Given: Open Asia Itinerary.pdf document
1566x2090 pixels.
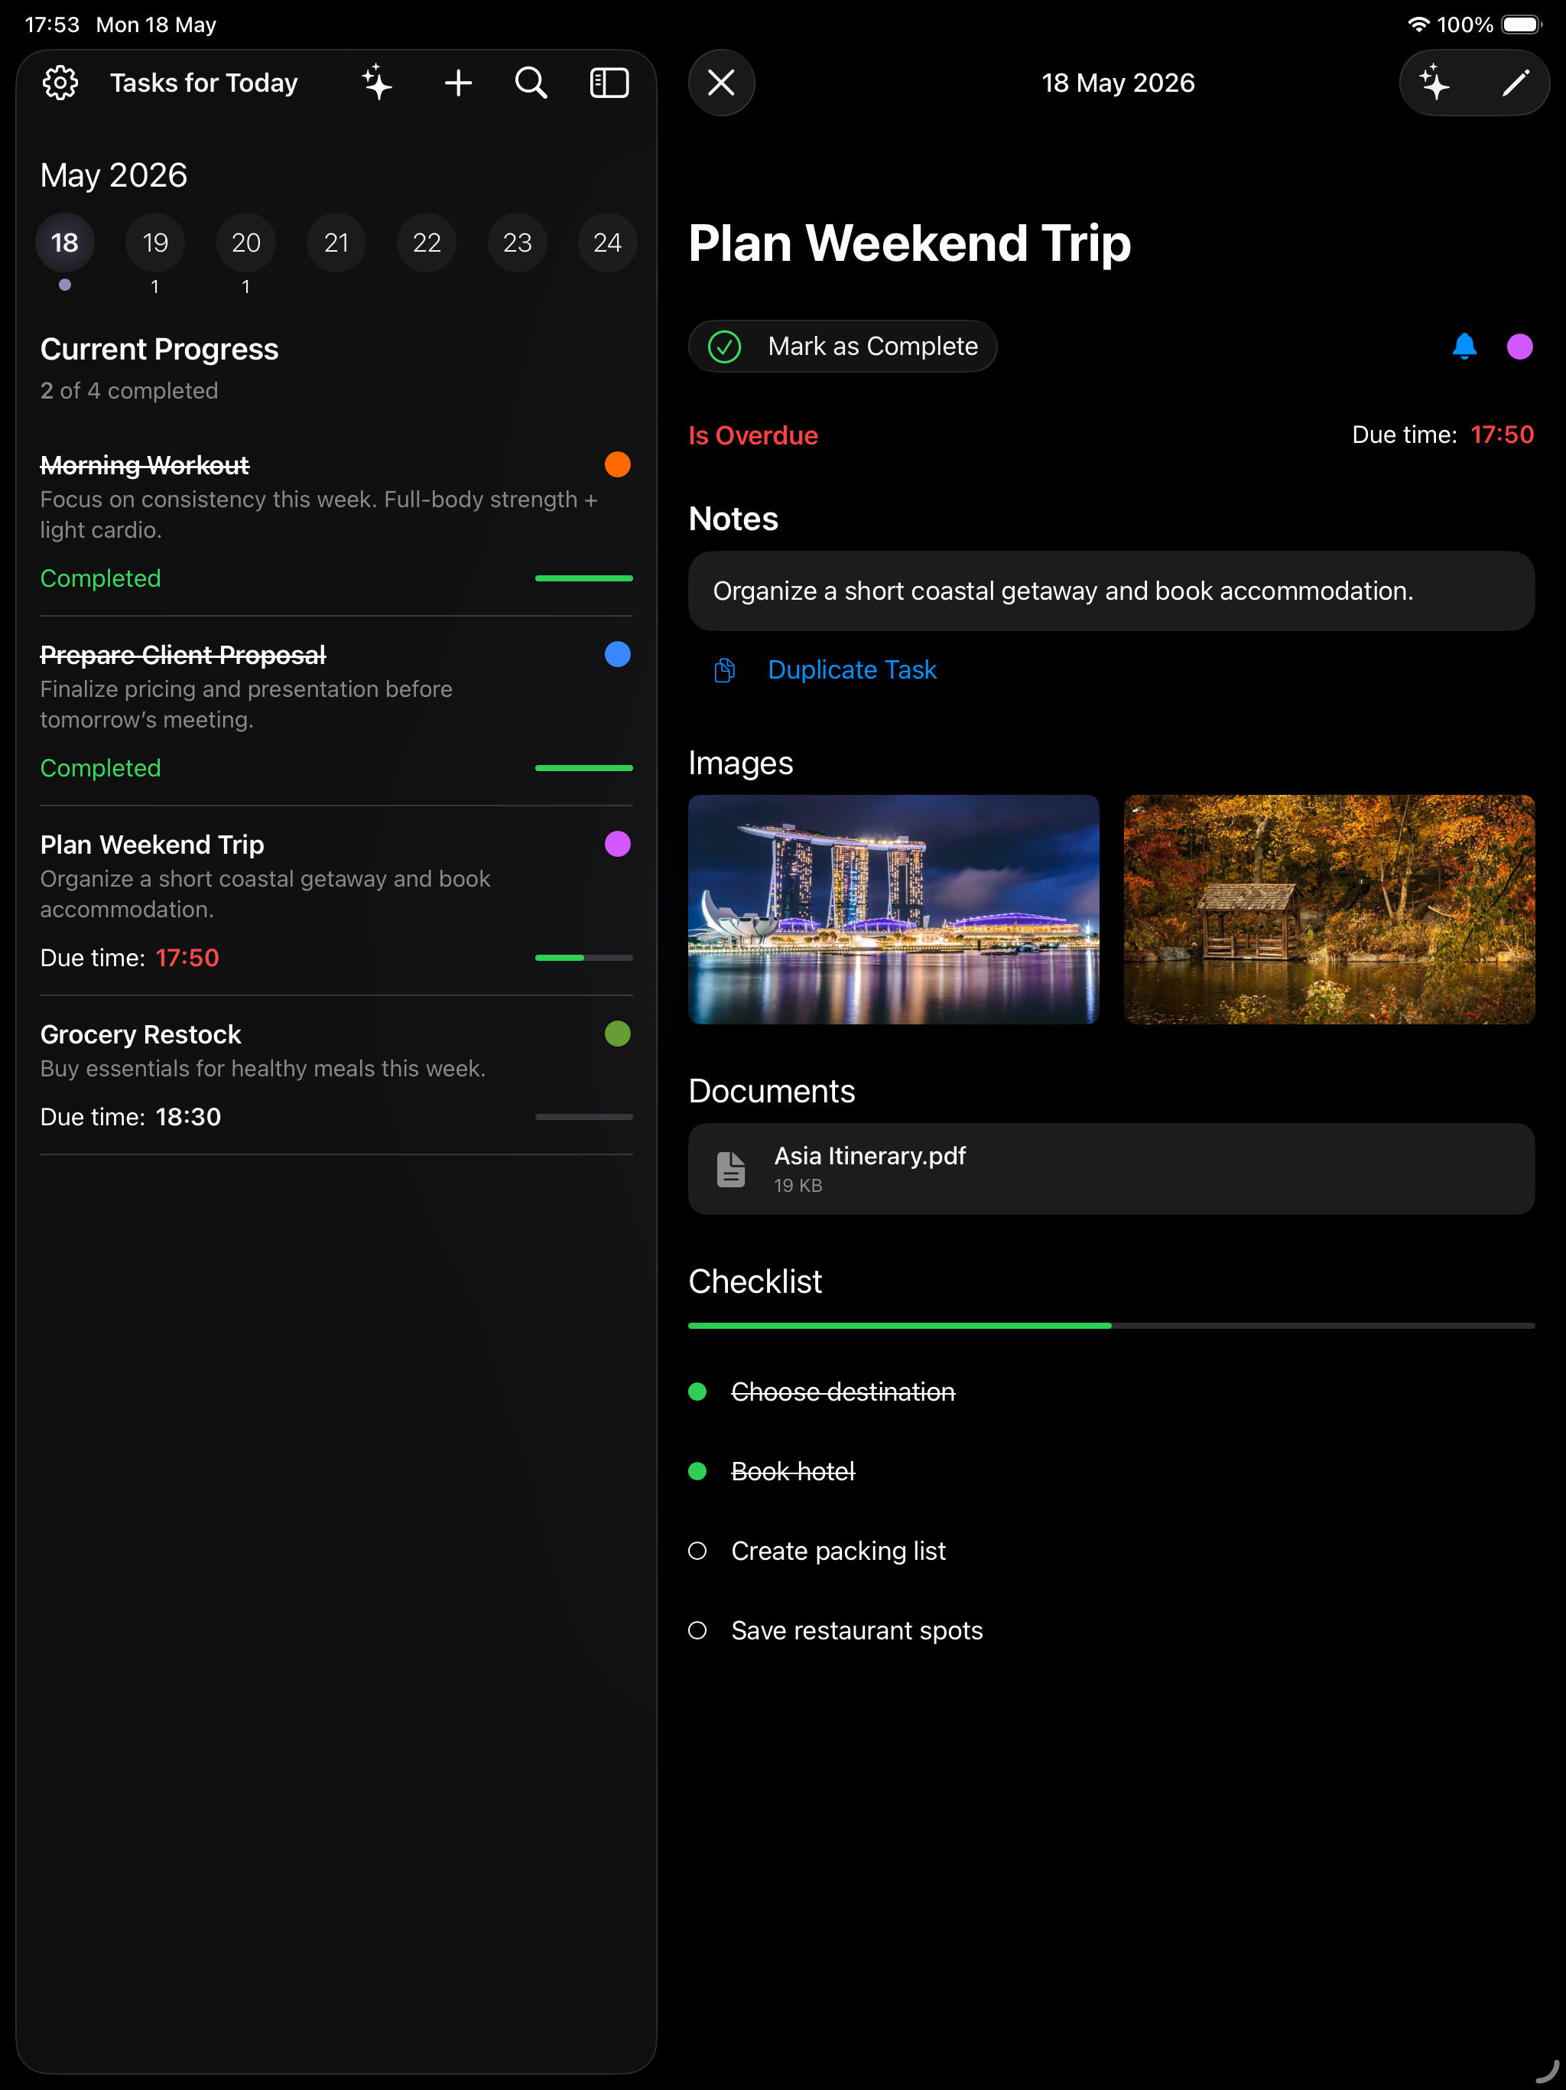Looking at the screenshot, I should pos(1112,1169).
